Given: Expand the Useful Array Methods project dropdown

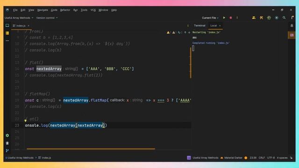Looking at the screenshot, I should [x=19, y=18].
